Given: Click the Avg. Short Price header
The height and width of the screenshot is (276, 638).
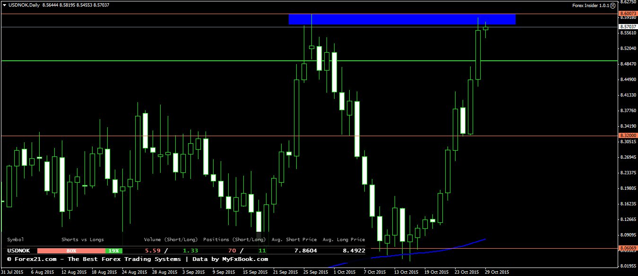Looking at the screenshot, I should 294,240.
